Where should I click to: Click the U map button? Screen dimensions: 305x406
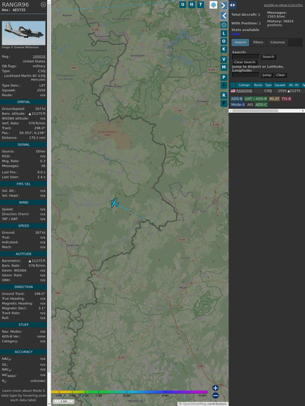click(x=183, y=4)
